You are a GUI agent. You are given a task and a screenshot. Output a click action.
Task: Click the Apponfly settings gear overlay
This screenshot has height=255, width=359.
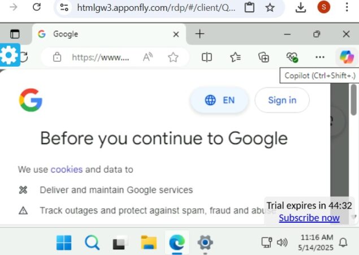pos(10,55)
